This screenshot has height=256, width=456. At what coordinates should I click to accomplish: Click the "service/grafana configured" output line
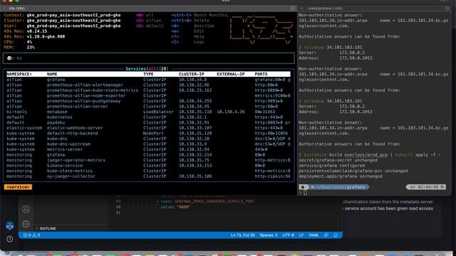pos(331,166)
